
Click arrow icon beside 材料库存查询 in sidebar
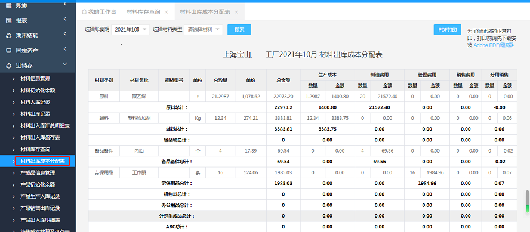click(x=14, y=149)
